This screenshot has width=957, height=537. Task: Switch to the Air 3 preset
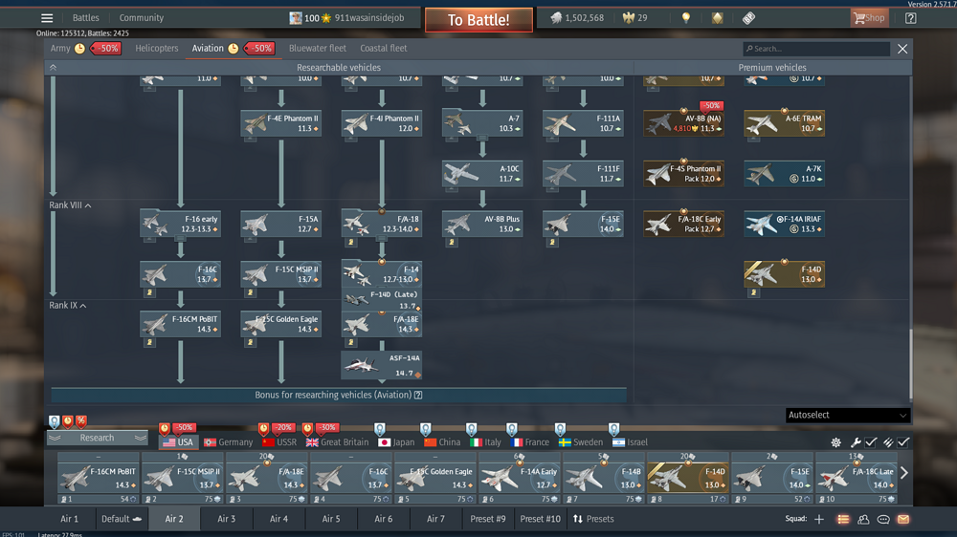[x=227, y=520]
